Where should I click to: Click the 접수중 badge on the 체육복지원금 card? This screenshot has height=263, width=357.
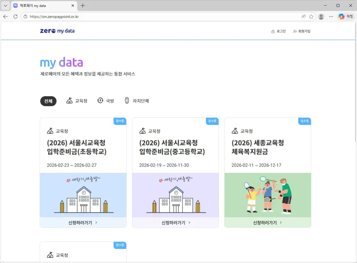[304, 121]
